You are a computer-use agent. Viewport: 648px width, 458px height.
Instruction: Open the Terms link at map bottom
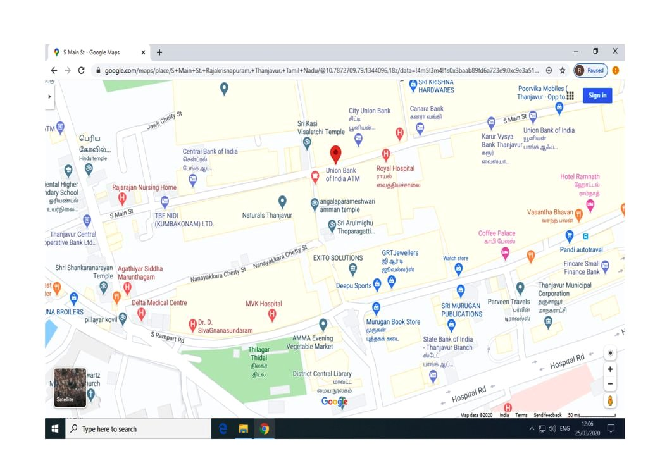pyautogui.click(x=521, y=416)
